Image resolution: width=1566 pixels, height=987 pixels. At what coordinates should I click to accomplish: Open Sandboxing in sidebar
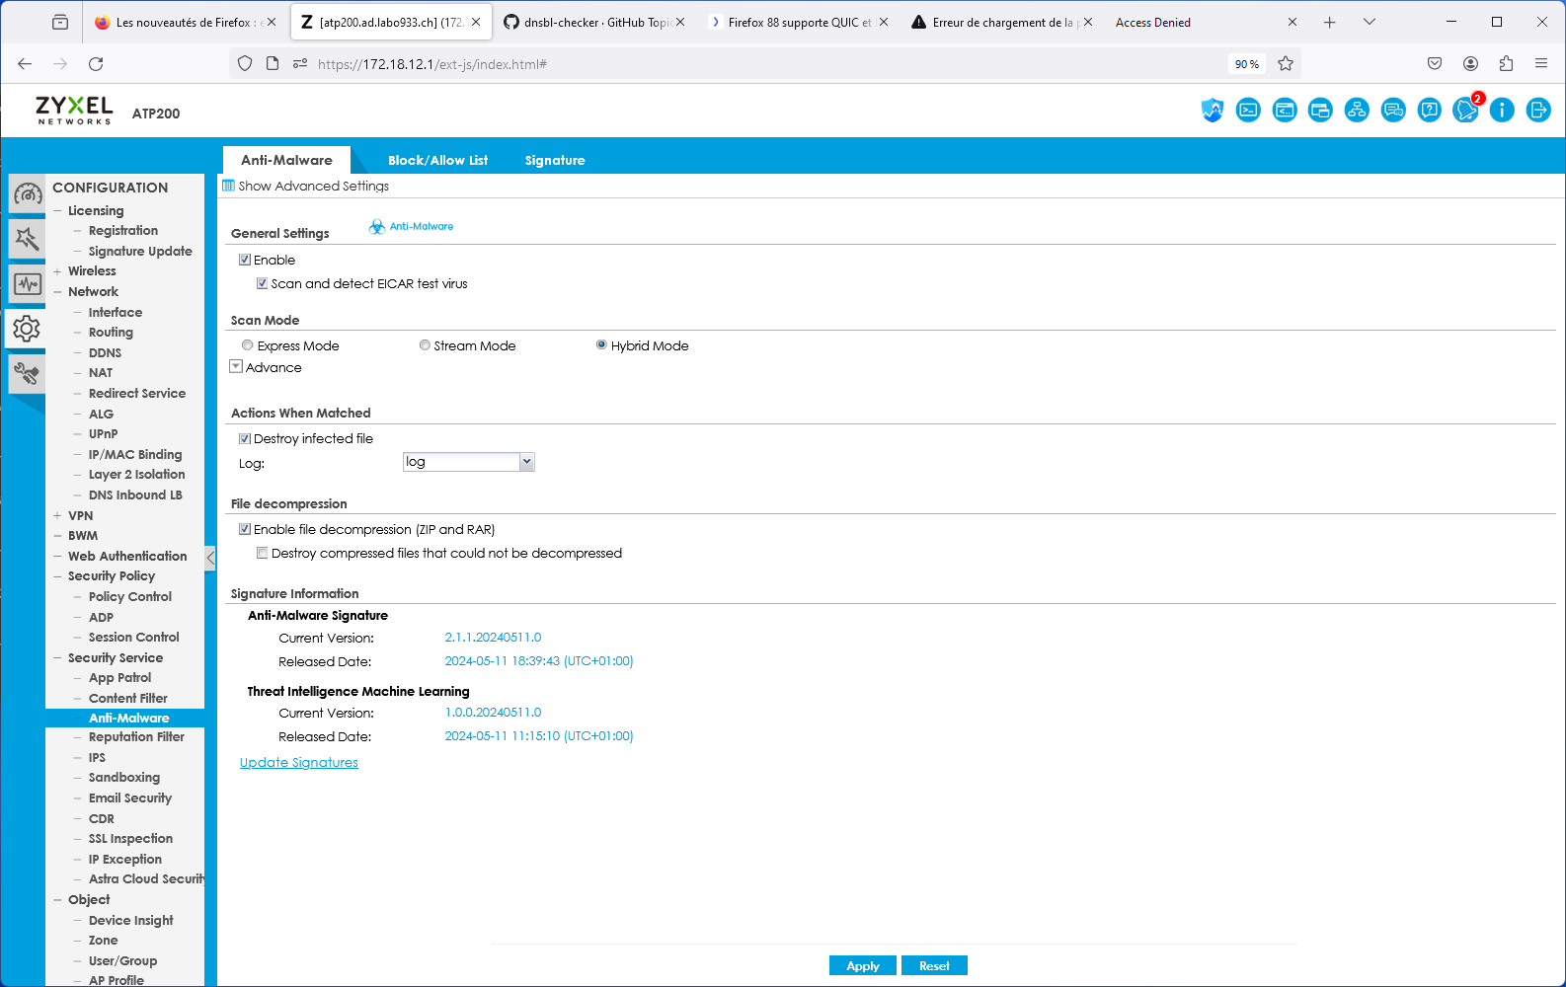[124, 778]
